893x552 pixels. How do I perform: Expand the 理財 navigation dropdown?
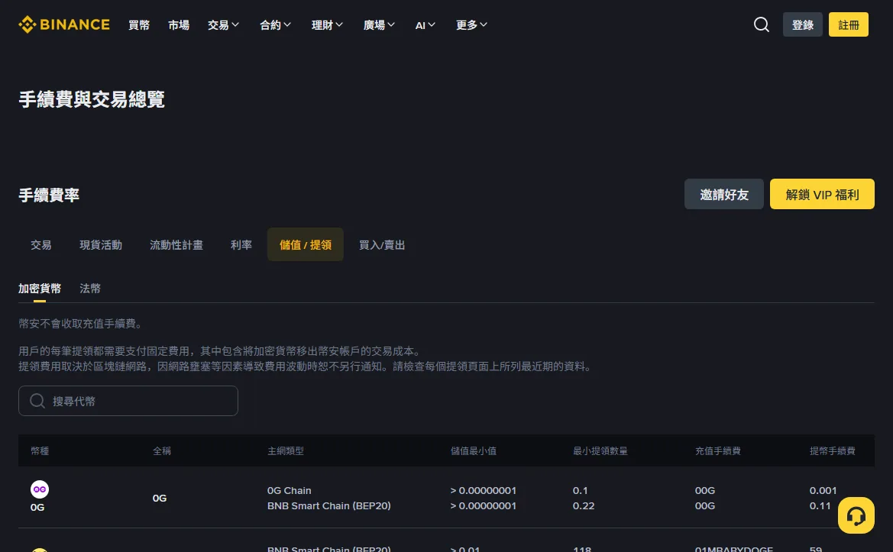(x=327, y=25)
